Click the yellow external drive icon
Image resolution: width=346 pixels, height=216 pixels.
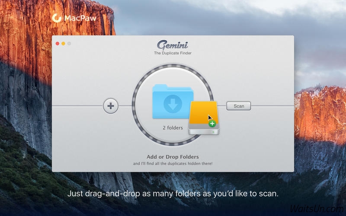point(203,118)
